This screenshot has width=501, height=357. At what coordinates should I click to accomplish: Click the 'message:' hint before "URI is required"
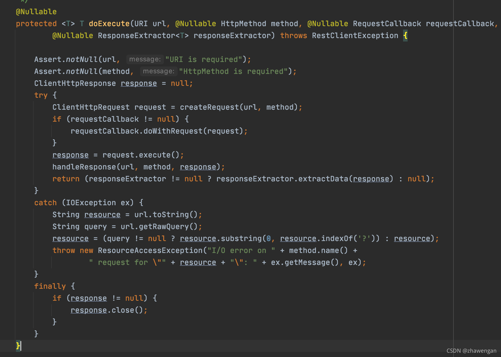click(145, 59)
